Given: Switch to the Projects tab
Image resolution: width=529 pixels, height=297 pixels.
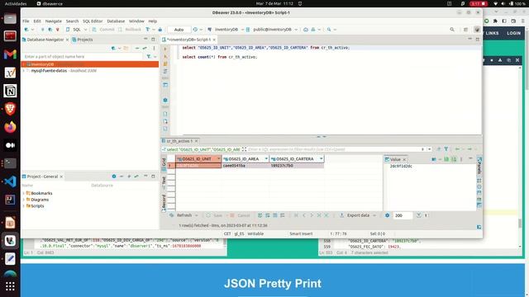Looking at the screenshot, I should 83,40.
